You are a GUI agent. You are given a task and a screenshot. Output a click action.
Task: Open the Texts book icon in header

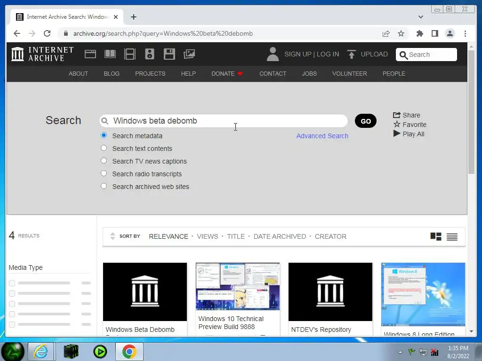(110, 54)
